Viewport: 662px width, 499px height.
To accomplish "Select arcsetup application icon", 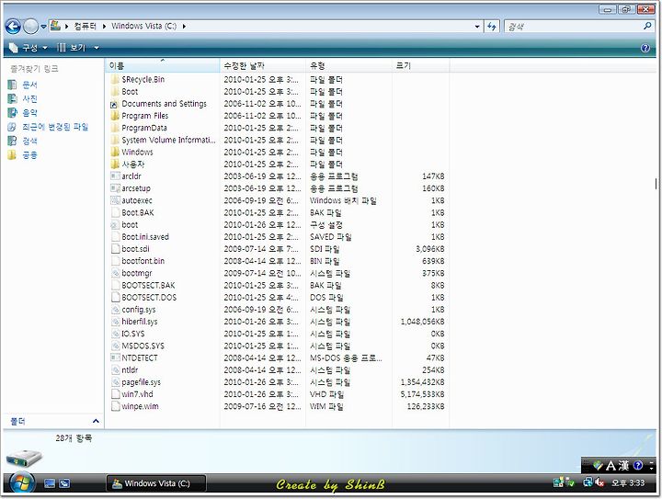I will pos(115,188).
